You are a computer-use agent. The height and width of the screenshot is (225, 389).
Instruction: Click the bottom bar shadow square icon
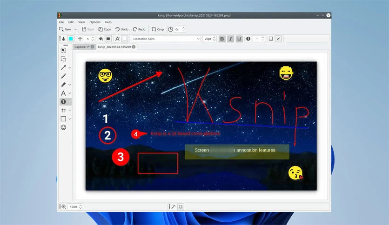click(x=181, y=207)
